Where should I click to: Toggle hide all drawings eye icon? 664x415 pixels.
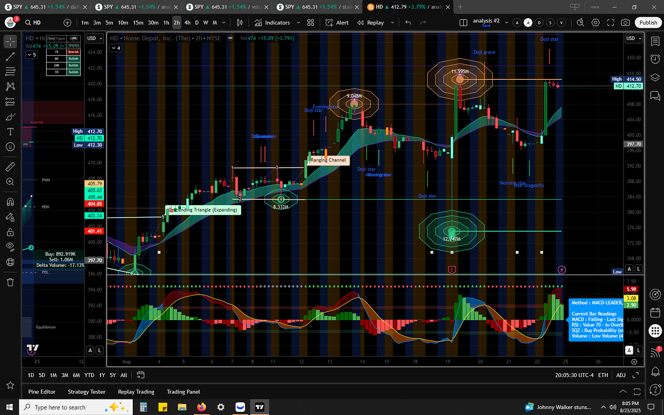[x=10, y=247]
